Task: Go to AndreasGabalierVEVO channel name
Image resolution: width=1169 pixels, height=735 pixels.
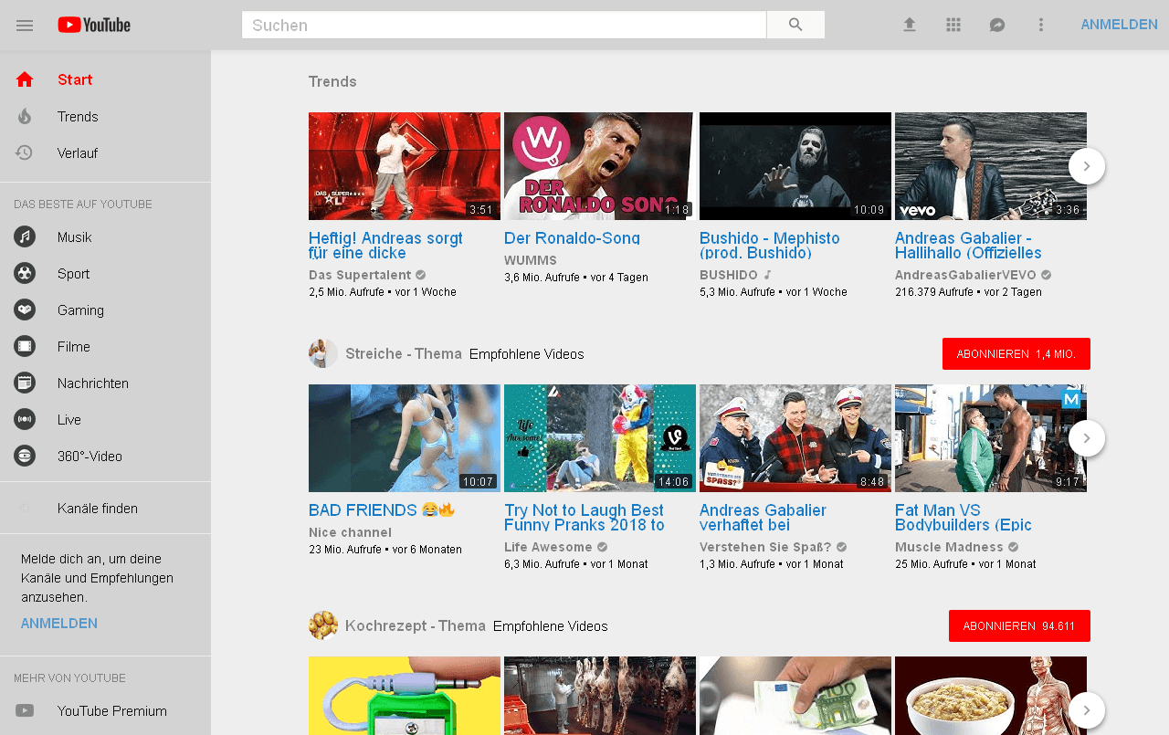Action: click(x=965, y=275)
